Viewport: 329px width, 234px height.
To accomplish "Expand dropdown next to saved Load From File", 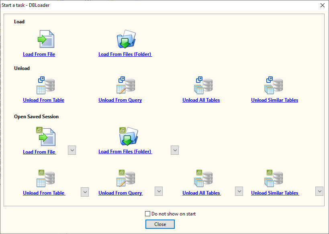I will point(72,150).
